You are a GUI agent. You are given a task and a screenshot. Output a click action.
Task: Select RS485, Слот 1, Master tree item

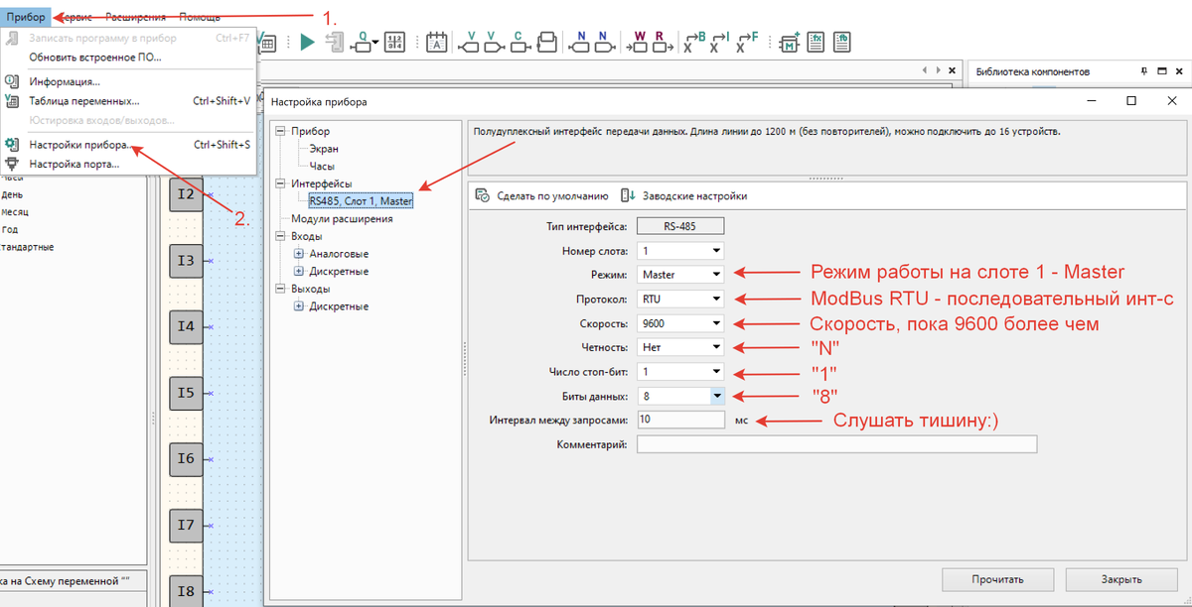pyautogui.click(x=361, y=201)
